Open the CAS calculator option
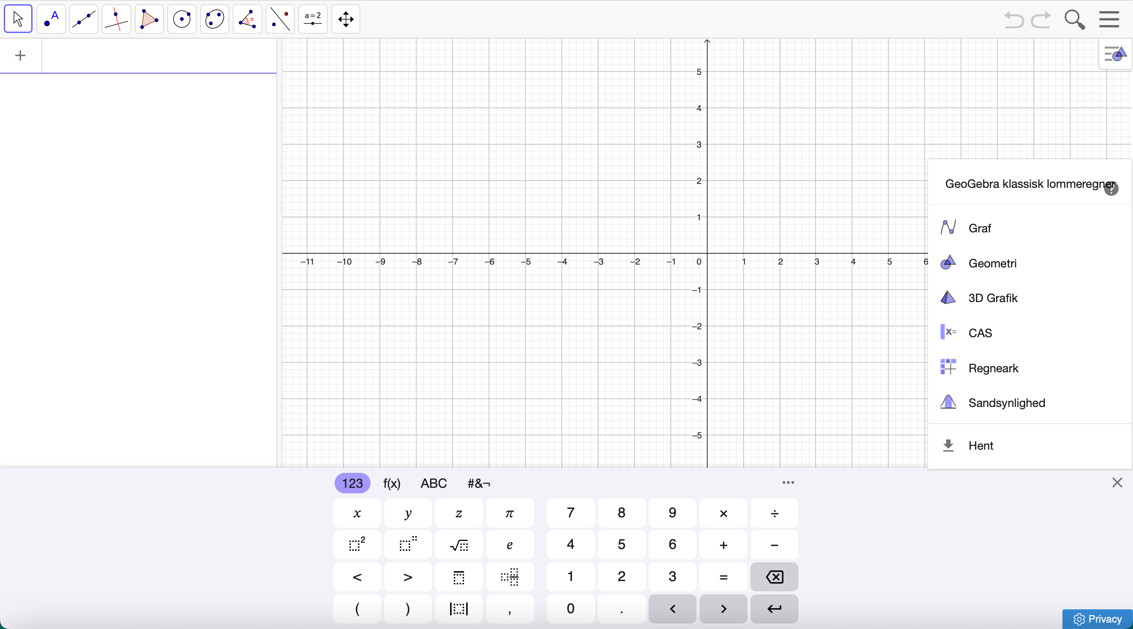Image resolution: width=1133 pixels, height=629 pixels. [x=979, y=333]
